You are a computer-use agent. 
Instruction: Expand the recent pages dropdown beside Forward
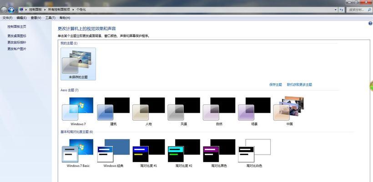pyautogui.click(x=16, y=10)
